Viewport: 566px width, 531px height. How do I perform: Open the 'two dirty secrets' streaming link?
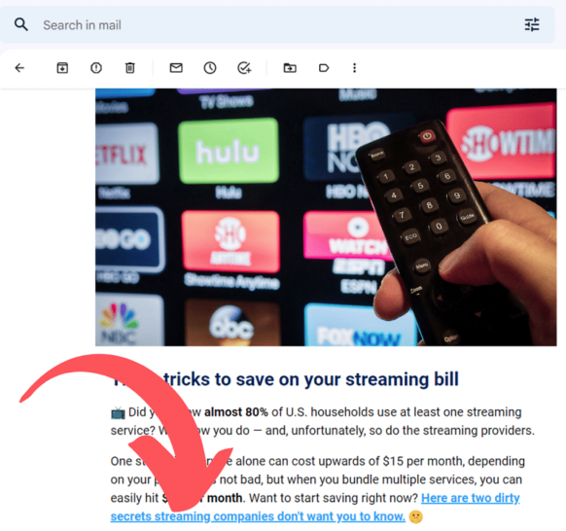tap(315, 508)
